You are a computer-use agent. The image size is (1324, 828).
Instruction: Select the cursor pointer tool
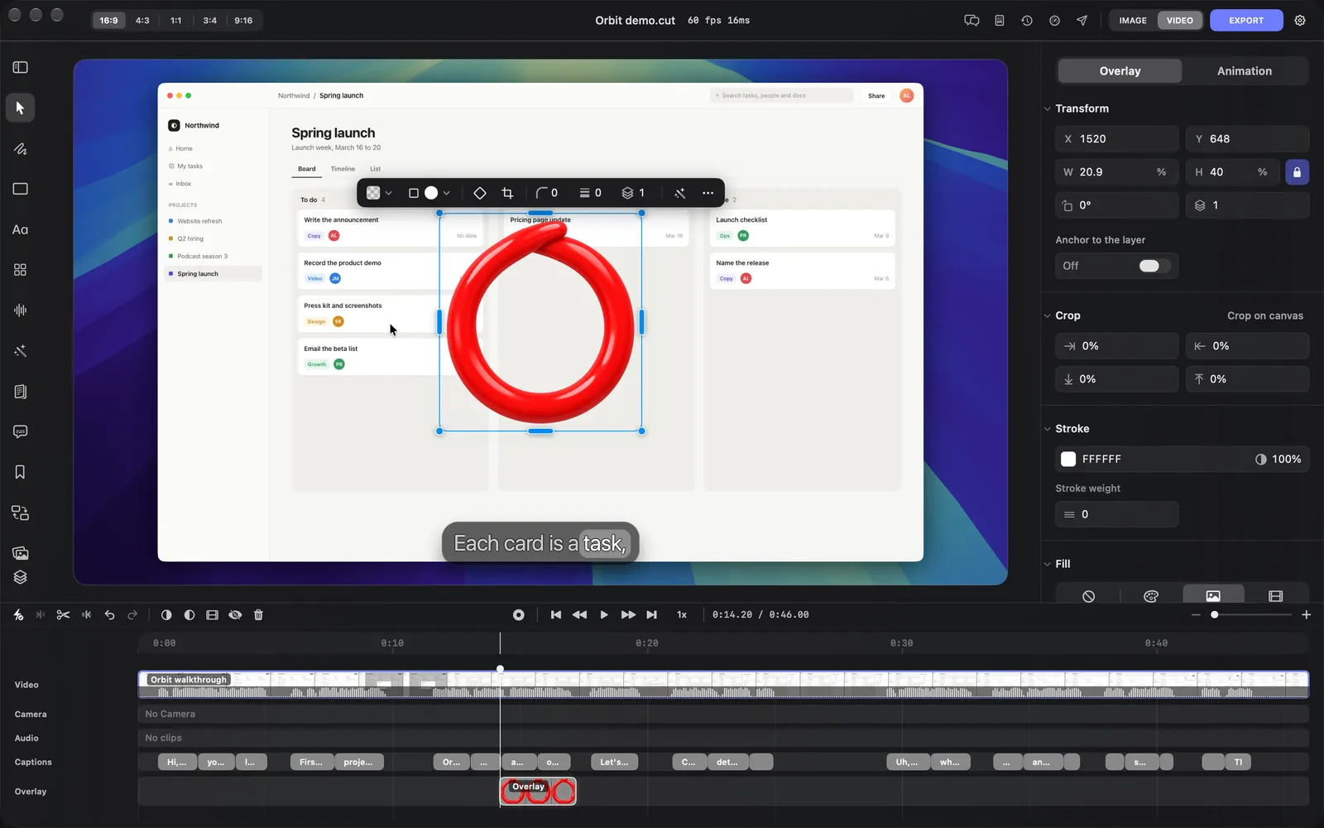[20, 108]
